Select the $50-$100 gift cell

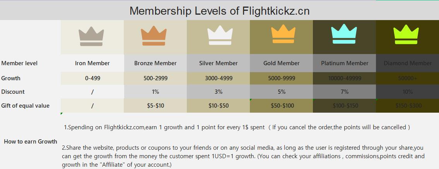tap(281, 106)
